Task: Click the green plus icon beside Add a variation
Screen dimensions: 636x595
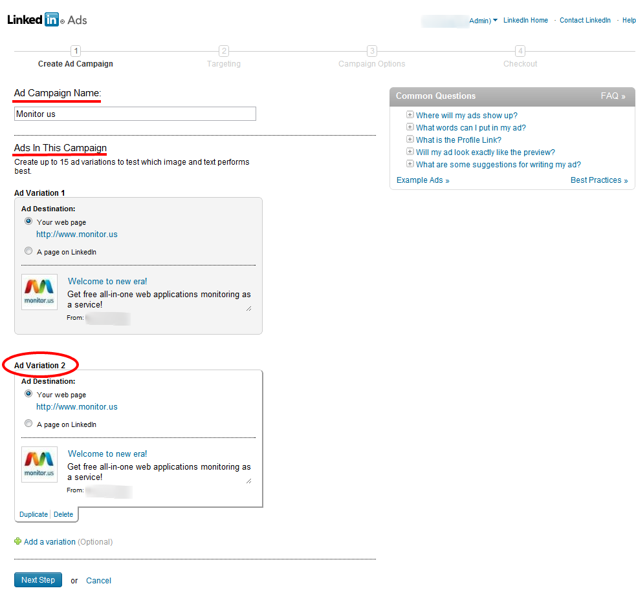Action: click(x=18, y=541)
